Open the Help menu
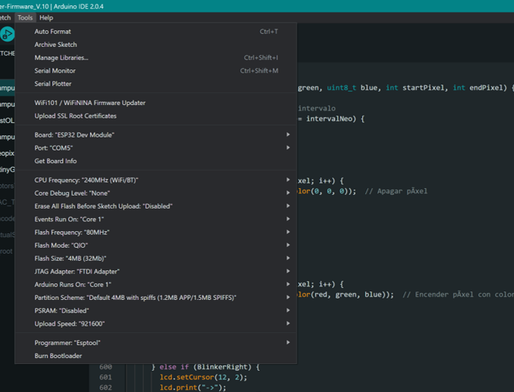 [x=46, y=17]
